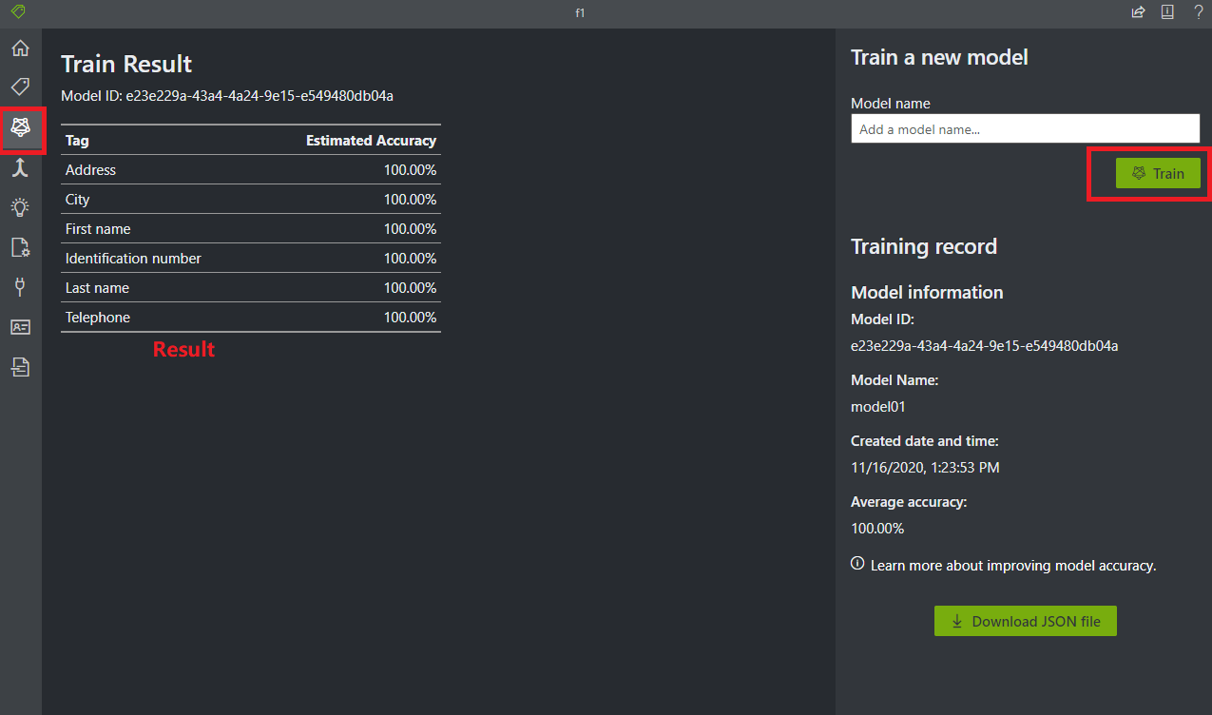Open Prebuilt analyze ID card icon
Screen dimensions: 1212x715
[20, 326]
